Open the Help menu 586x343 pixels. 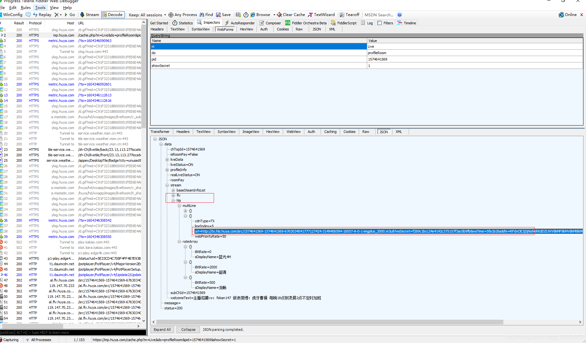point(67,8)
